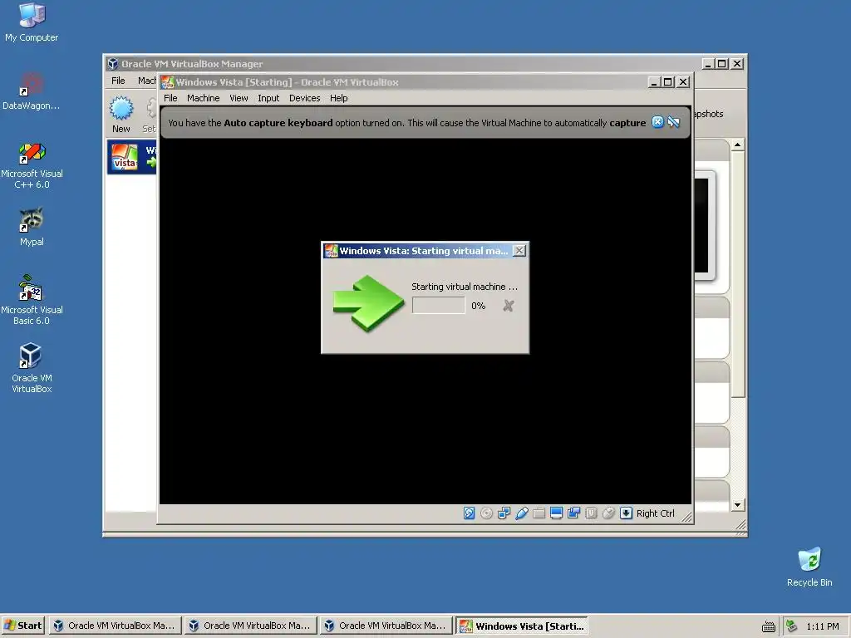Click the hard disk activity status icon
The width and height of the screenshot is (851, 638).
pyautogui.click(x=469, y=513)
